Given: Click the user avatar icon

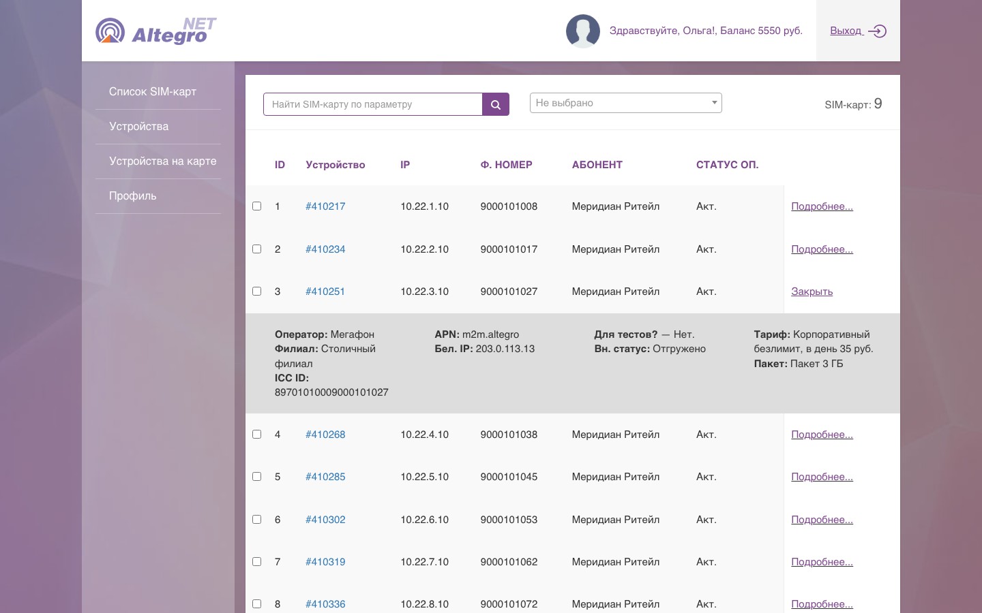Looking at the screenshot, I should pos(583,31).
